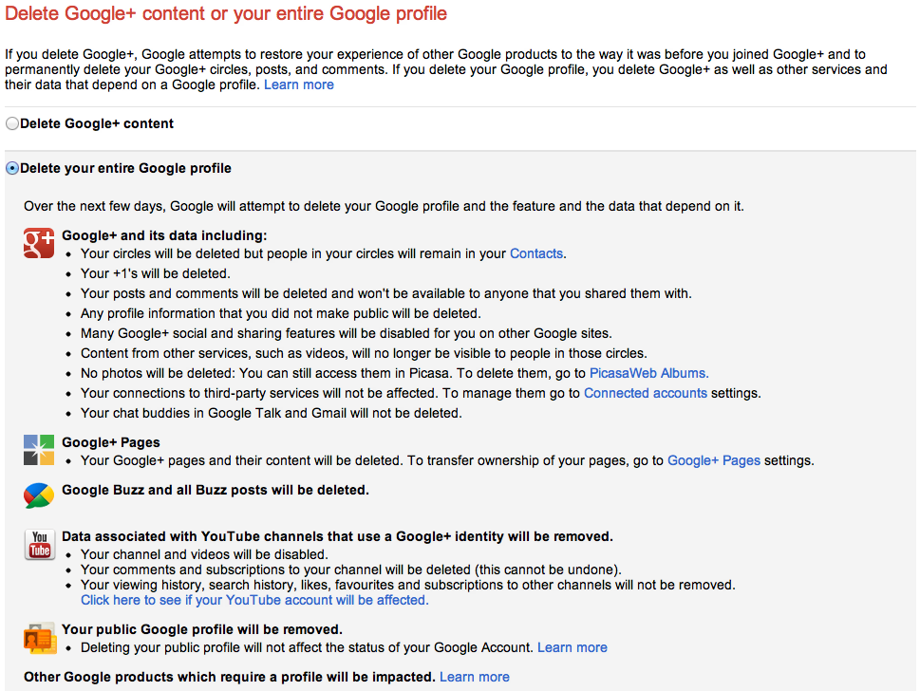Select Delete your entire Google profile option

coord(12,169)
